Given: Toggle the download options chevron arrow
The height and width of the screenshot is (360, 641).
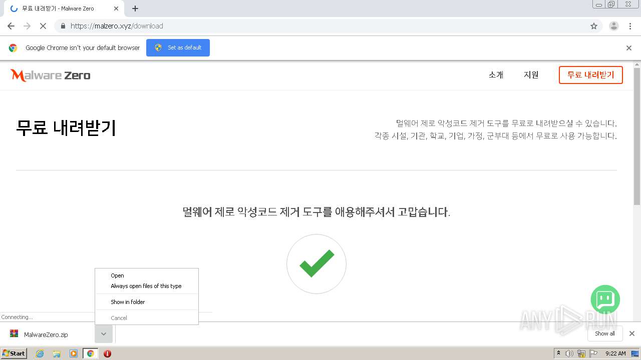Looking at the screenshot, I should [104, 334].
